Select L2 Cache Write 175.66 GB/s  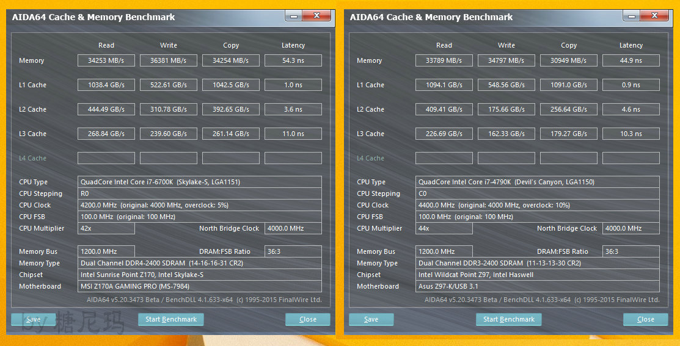pyautogui.click(x=506, y=109)
